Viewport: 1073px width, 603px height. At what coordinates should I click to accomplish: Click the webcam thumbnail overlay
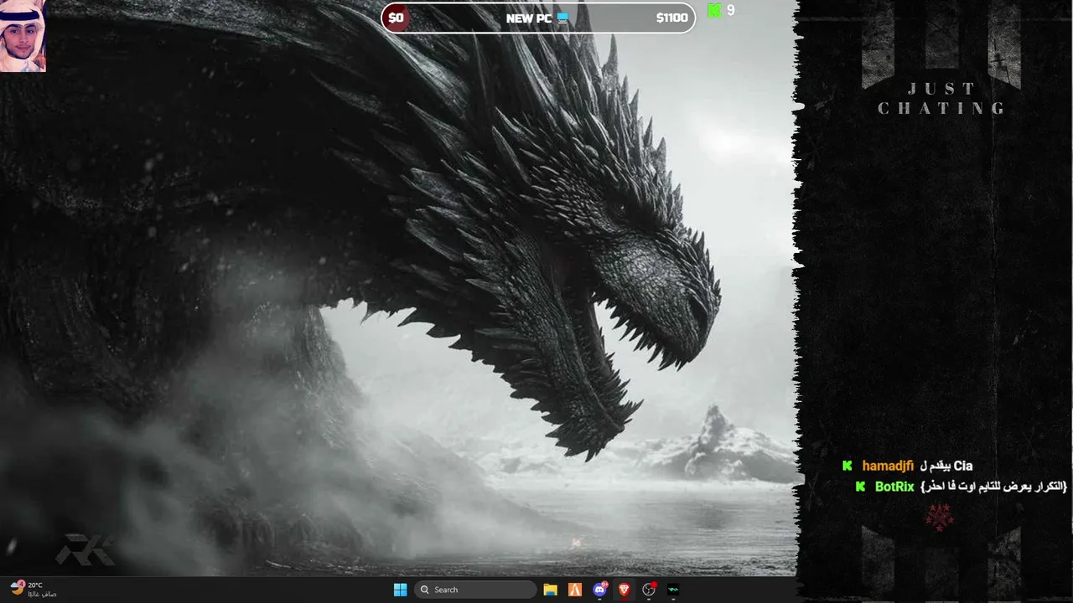coord(23,36)
